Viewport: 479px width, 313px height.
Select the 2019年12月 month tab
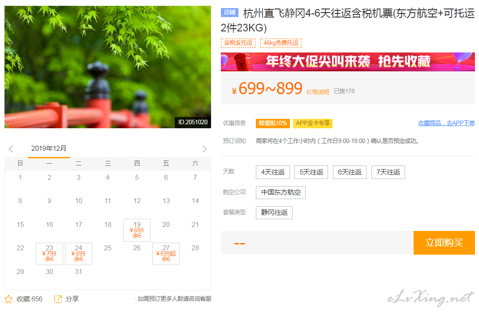click(x=49, y=148)
